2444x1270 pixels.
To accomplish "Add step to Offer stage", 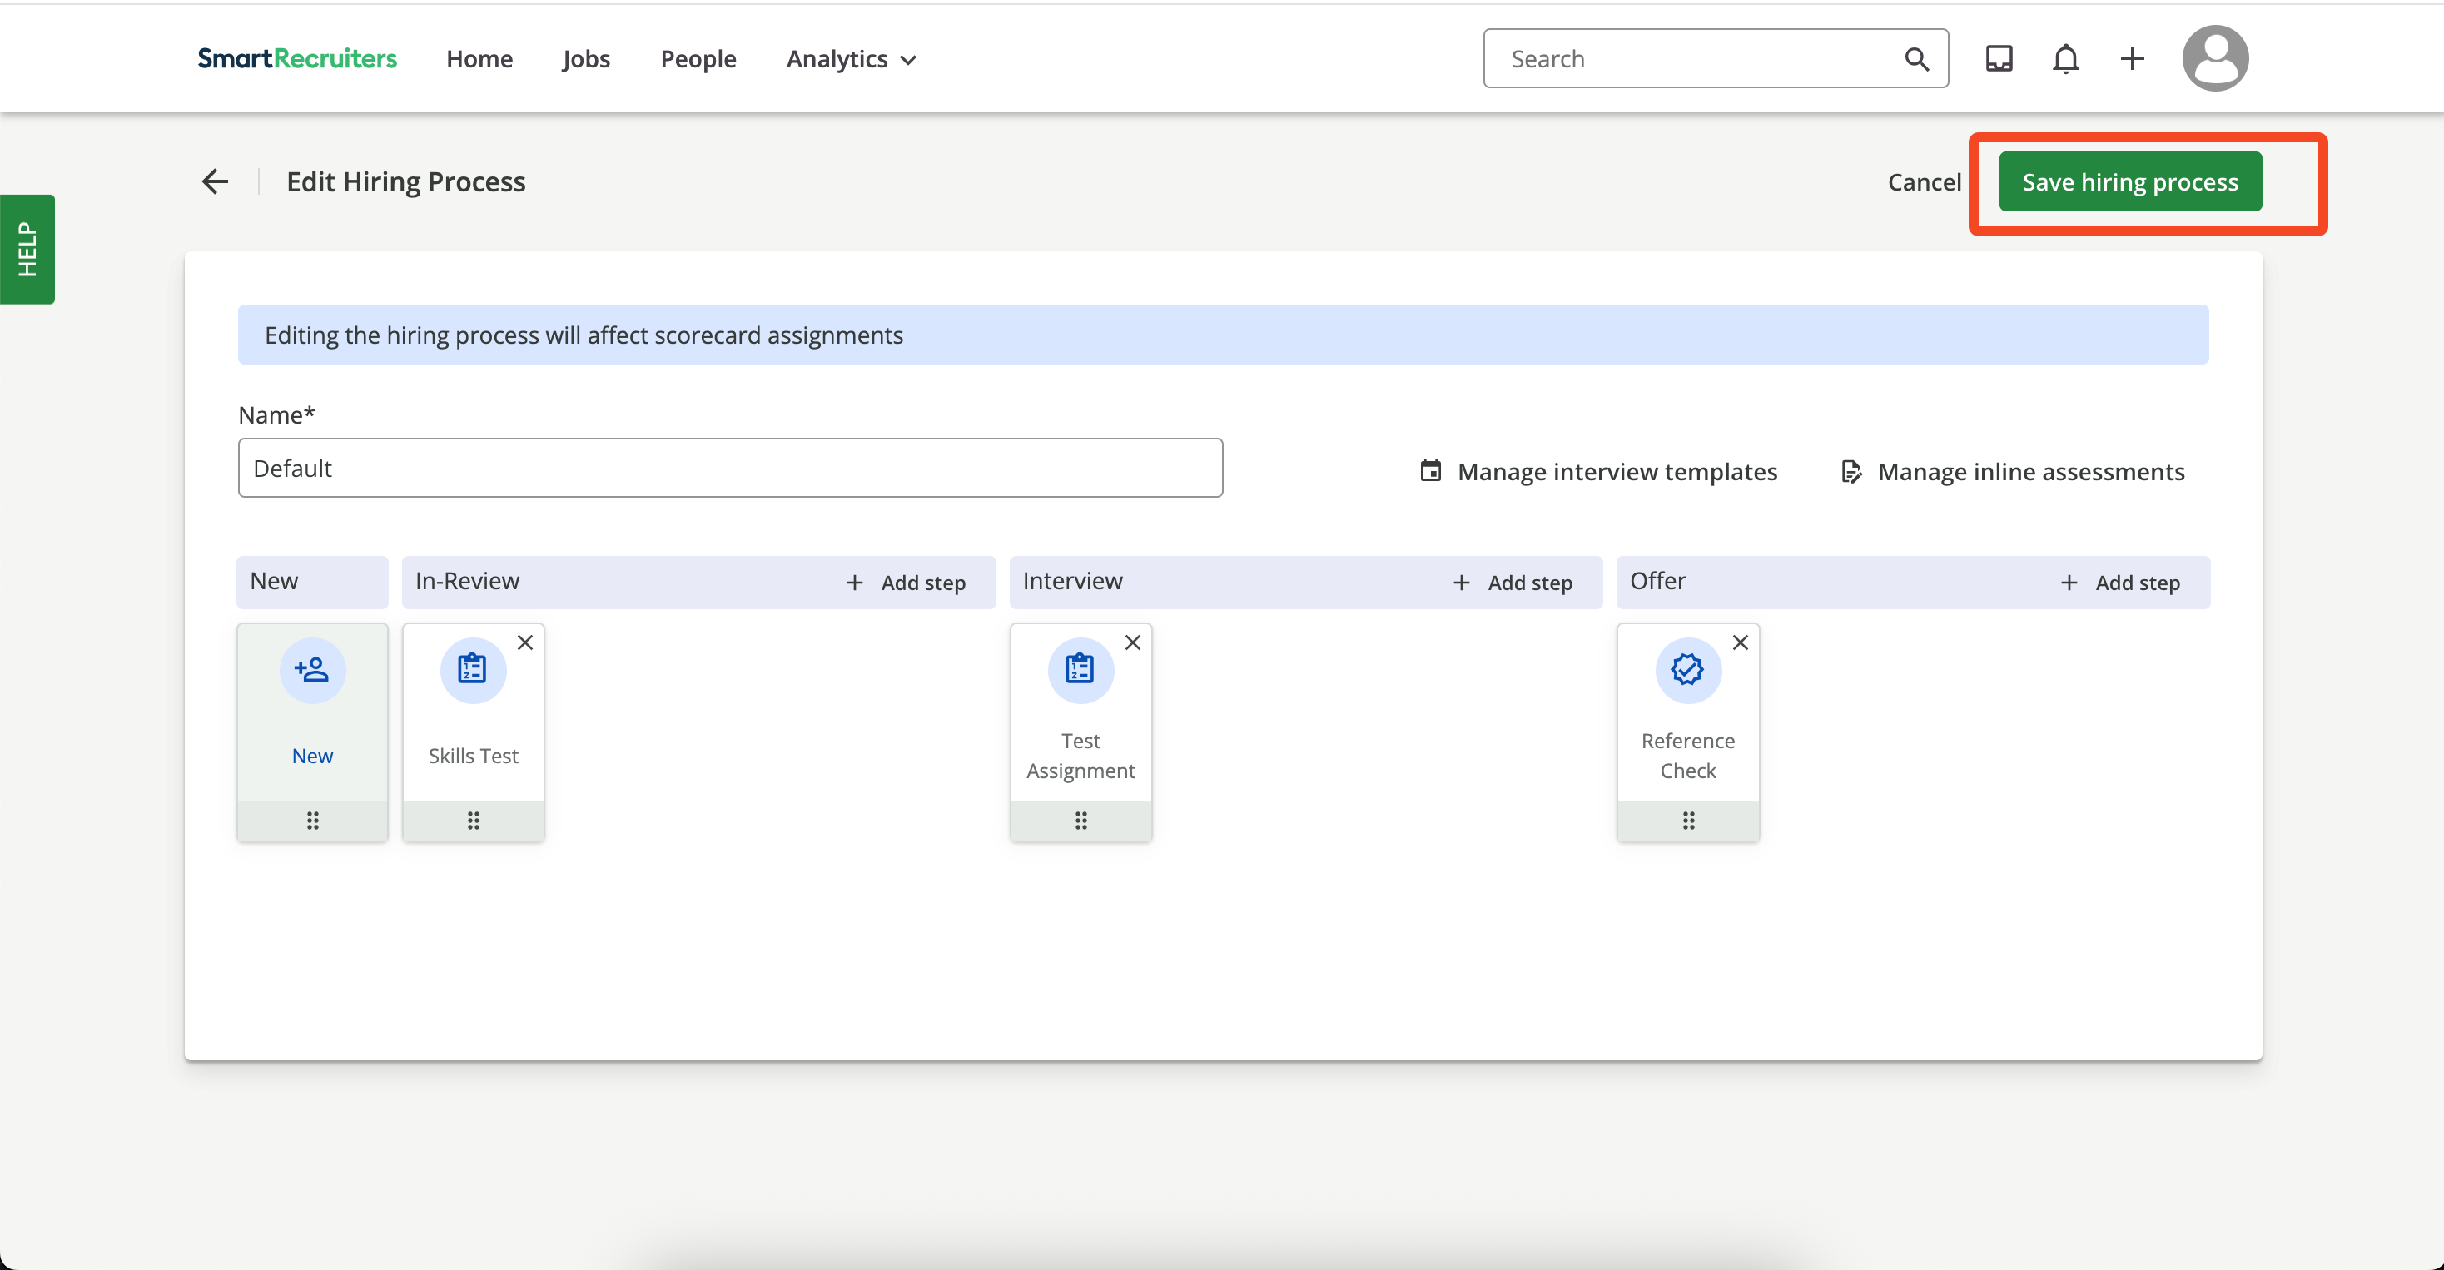I will tap(2119, 583).
